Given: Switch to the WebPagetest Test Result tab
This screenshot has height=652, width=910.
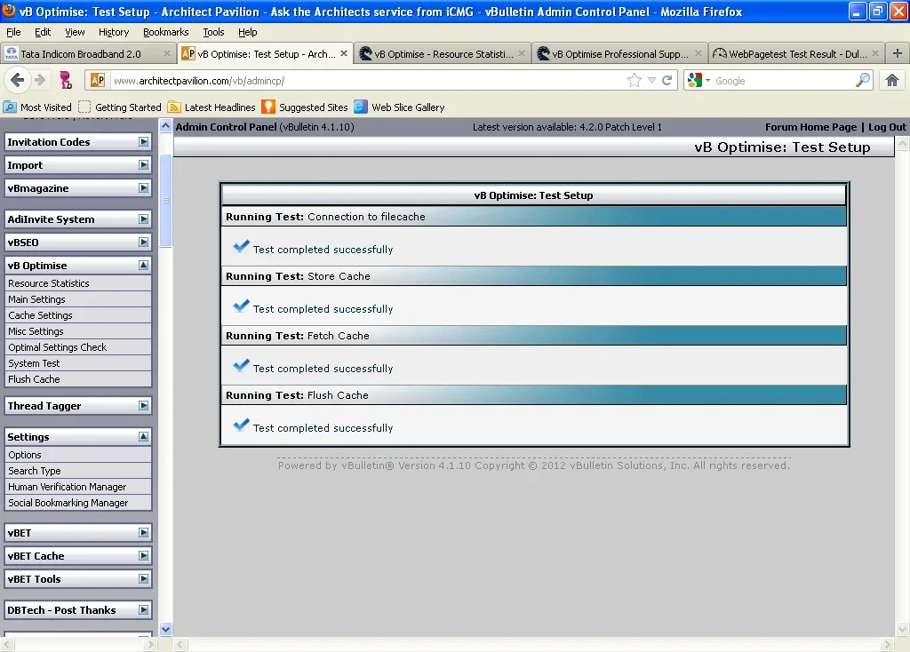Looking at the screenshot, I should click(797, 53).
